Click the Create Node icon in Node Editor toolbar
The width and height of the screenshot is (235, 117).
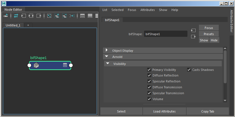(6, 15)
